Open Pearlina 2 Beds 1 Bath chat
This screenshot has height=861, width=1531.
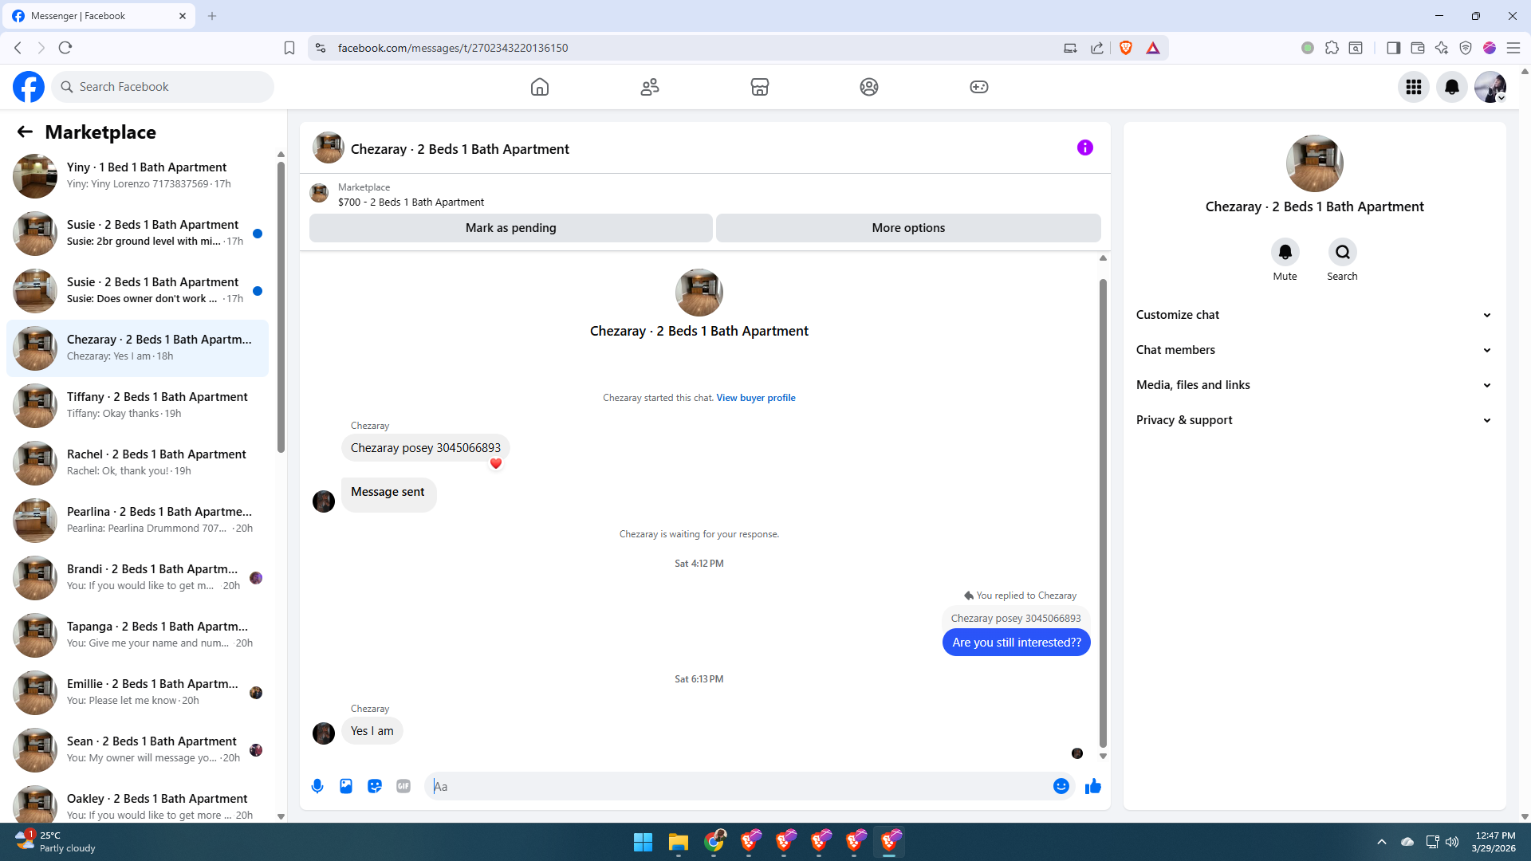[138, 521]
